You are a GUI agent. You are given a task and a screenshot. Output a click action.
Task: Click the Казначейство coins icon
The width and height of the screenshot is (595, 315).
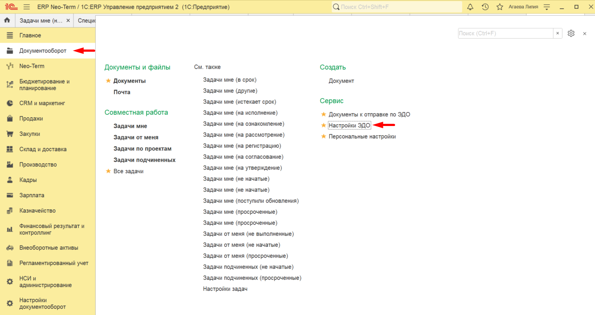point(10,211)
